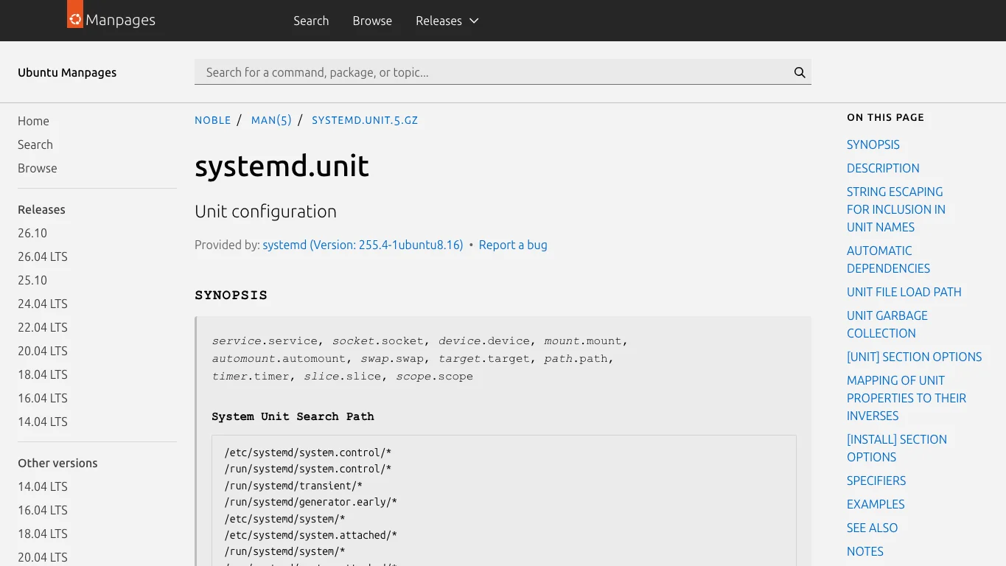1006x566 pixels.
Task: Open Browse in the left sidebar
Action: [x=38, y=168]
